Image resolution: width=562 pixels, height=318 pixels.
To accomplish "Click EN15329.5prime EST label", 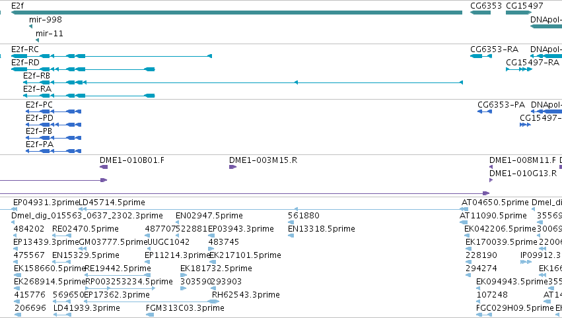I will point(86,255).
